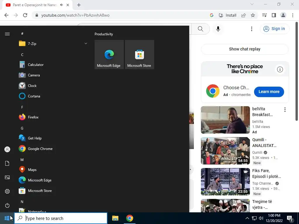This screenshot has height=224, width=299.
Task: Open a new Chrome tab
Action: pos(79,5)
